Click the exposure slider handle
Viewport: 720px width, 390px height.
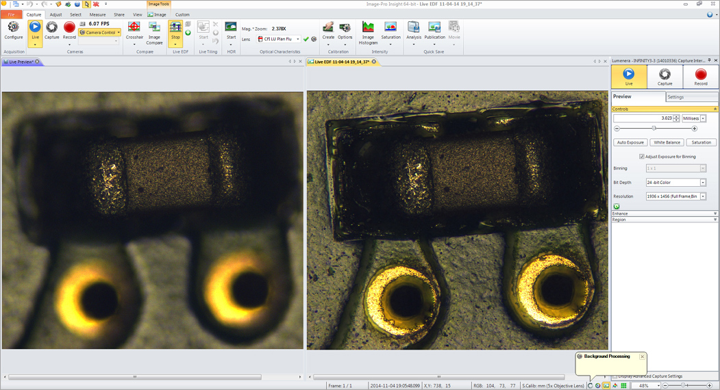click(654, 129)
